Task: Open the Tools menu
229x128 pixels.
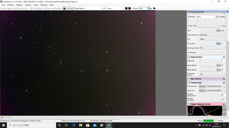Action: click(36, 5)
